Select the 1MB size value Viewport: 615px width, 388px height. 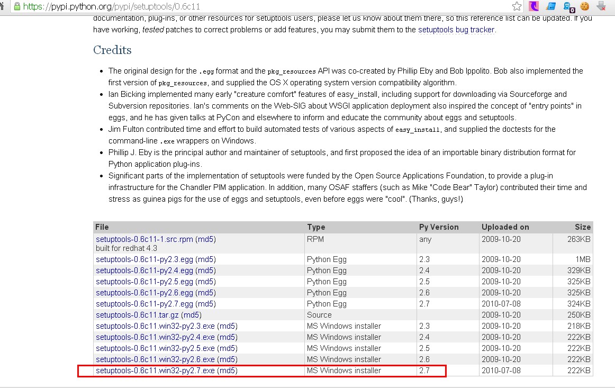click(583, 259)
